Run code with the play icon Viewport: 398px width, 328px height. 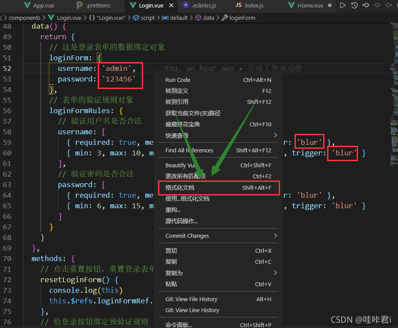pyautogui.click(x=343, y=5)
